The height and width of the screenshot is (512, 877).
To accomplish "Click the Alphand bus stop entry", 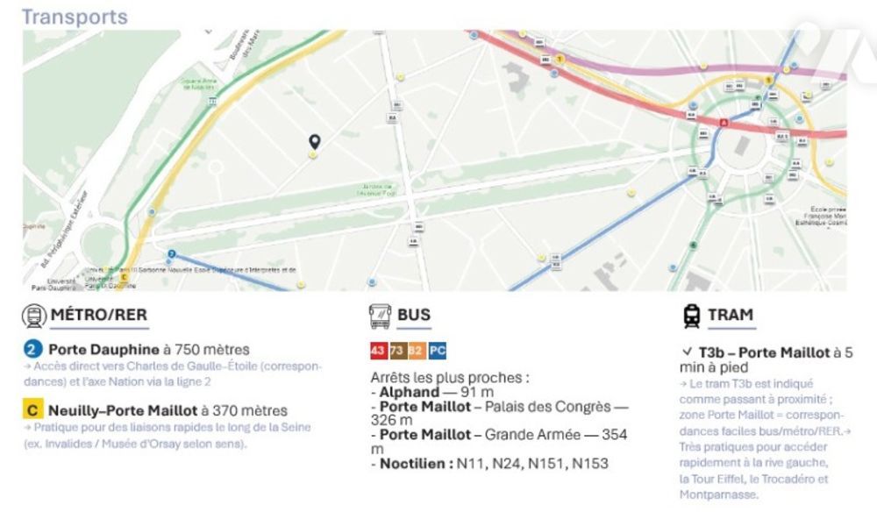I will click(409, 393).
